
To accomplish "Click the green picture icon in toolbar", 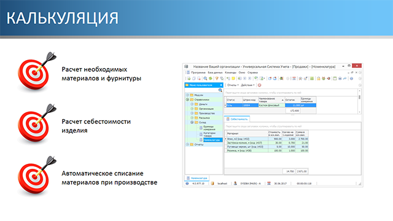I will (x=312, y=79).
